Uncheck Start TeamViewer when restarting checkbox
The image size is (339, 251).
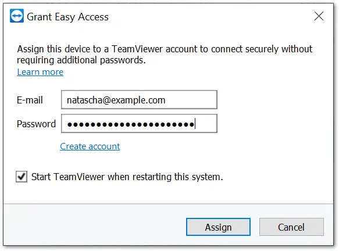[22, 177]
